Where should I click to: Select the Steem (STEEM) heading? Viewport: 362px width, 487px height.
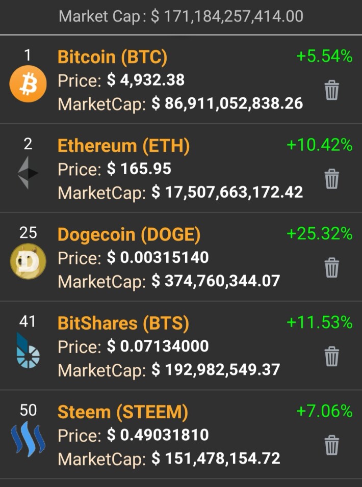[123, 412]
